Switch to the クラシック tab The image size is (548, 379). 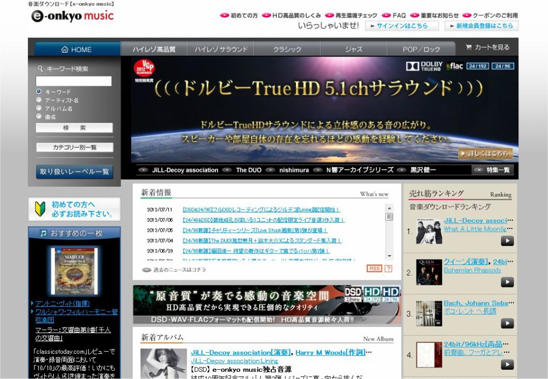(x=287, y=49)
